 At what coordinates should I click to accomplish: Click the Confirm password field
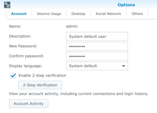97,56
